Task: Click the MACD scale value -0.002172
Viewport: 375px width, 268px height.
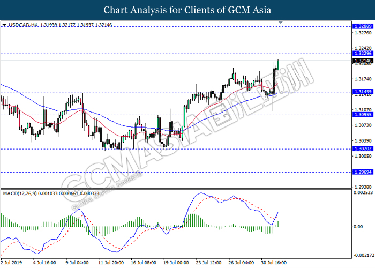Action: pos(364,255)
